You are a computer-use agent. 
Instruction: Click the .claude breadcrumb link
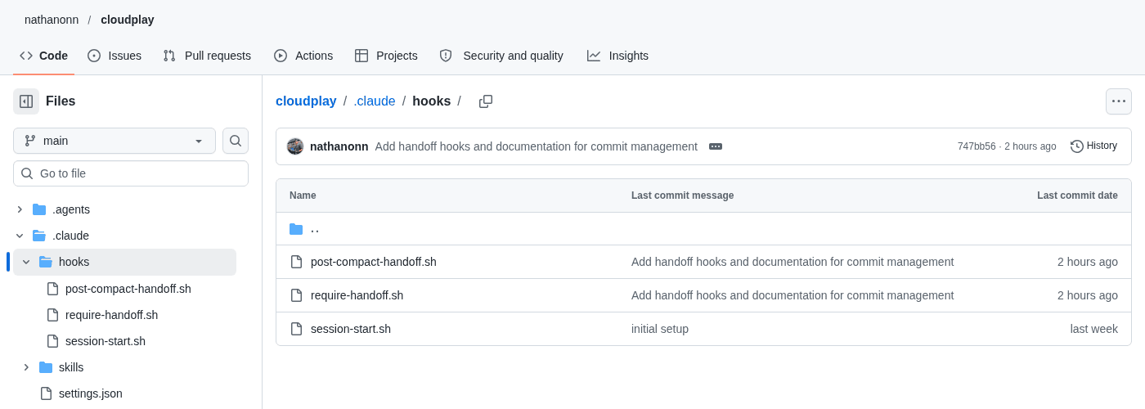(x=375, y=101)
